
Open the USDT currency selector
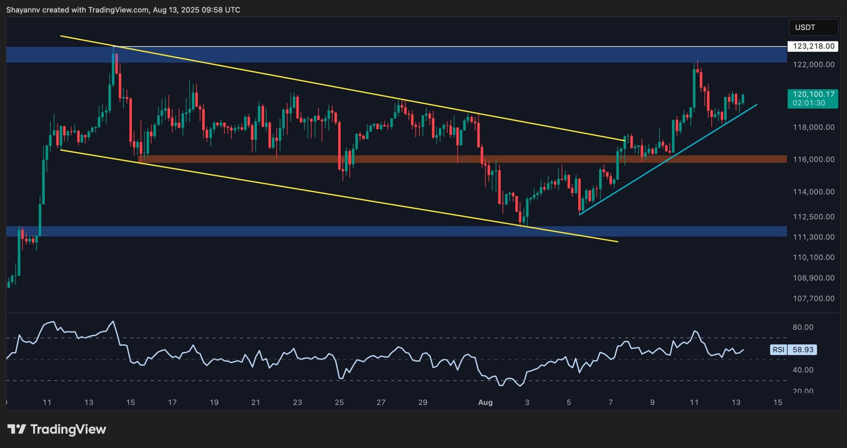click(813, 27)
